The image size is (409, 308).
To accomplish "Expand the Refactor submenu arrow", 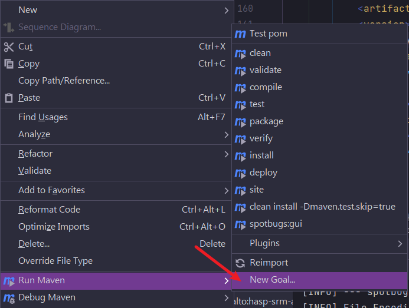I will [227, 154].
